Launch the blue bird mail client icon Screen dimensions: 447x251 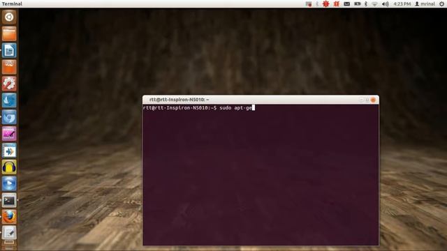coord(9,100)
